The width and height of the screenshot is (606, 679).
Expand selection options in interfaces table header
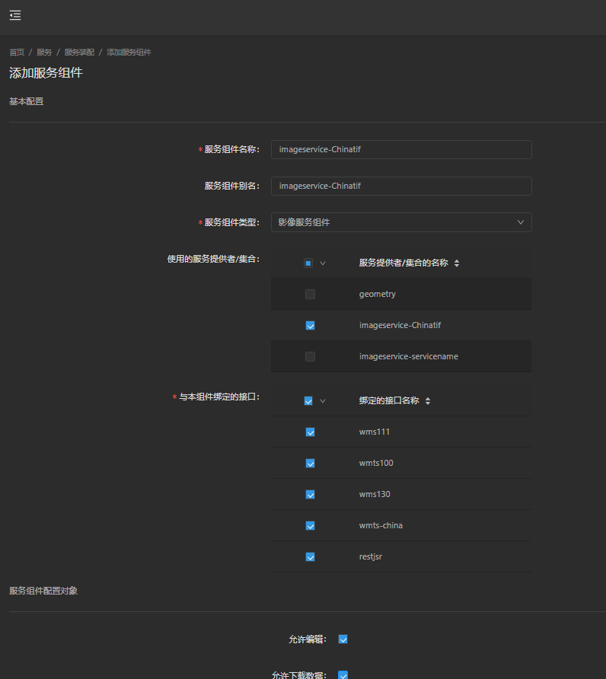[323, 401]
